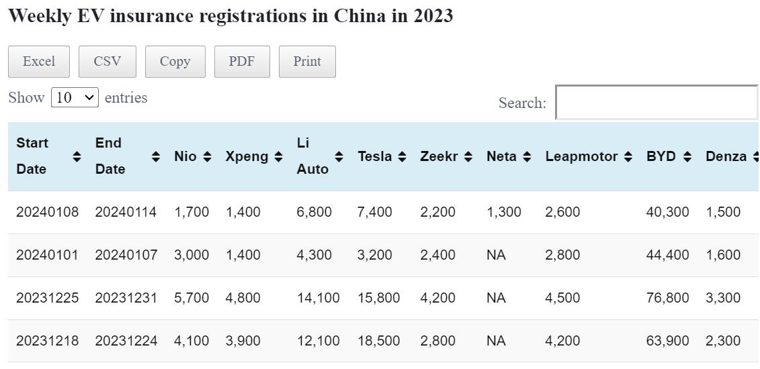Print the registrations table

pos(307,62)
